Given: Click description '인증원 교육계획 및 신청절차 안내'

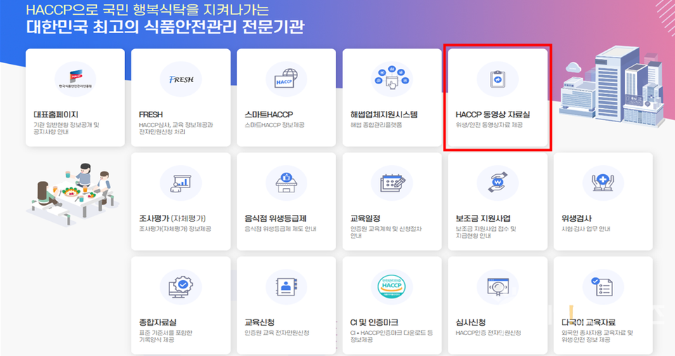Looking at the screenshot, I should pos(386,232).
